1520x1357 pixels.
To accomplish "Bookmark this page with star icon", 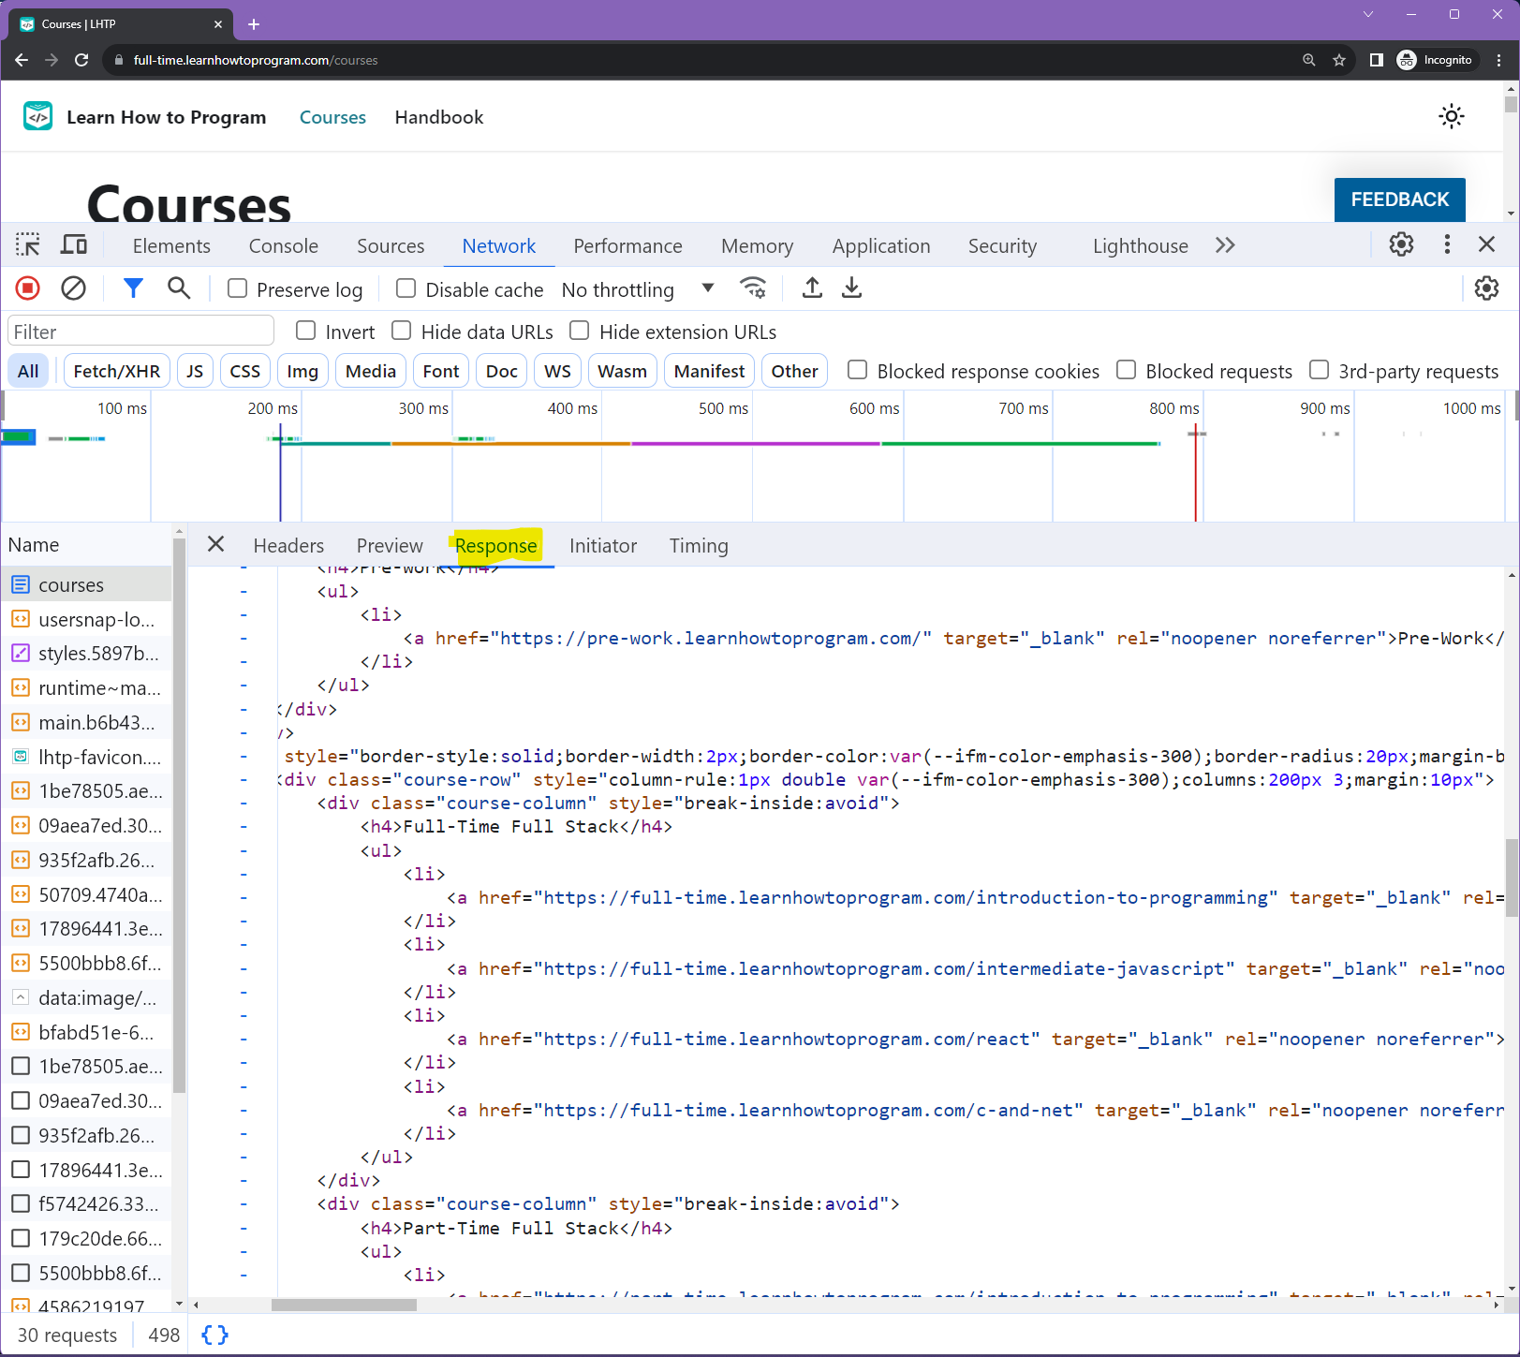I will (x=1339, y=60).
